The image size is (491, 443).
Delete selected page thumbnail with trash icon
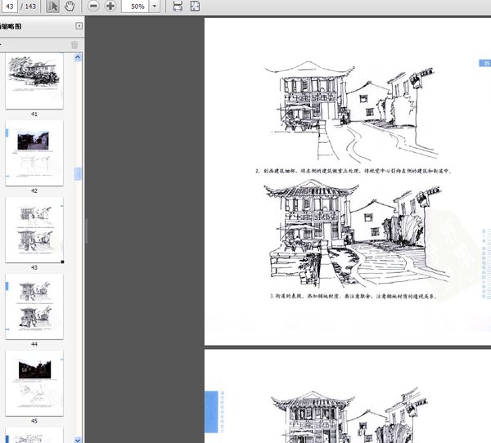74,44
